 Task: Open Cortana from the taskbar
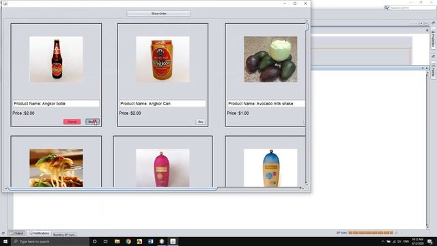point(94,241)
